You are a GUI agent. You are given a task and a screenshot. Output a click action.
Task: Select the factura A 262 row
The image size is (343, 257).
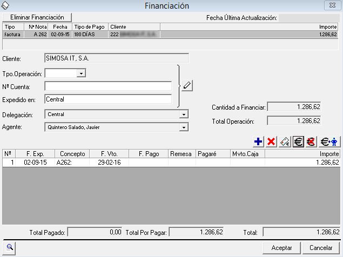click(x=162, y=34)
